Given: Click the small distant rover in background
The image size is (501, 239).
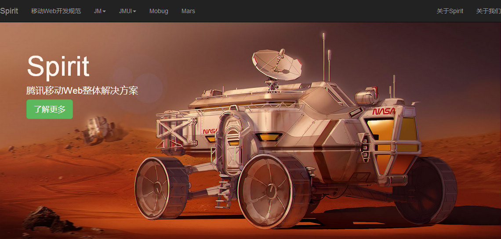Looking at the screenshot, I should coord(98,130).
